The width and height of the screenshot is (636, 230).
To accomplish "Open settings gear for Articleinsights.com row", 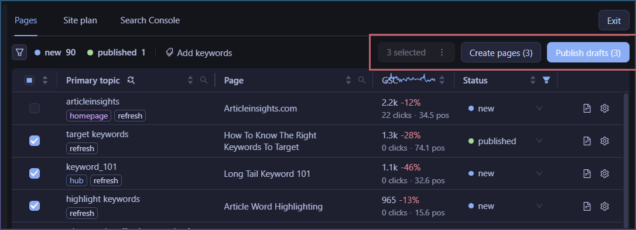I will click(604, 109).
